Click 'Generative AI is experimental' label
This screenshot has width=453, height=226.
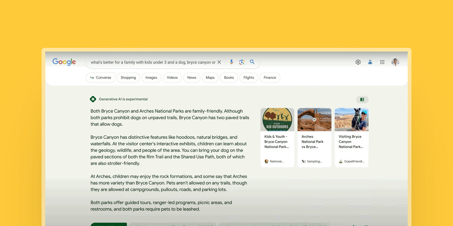tap(123, 99)
